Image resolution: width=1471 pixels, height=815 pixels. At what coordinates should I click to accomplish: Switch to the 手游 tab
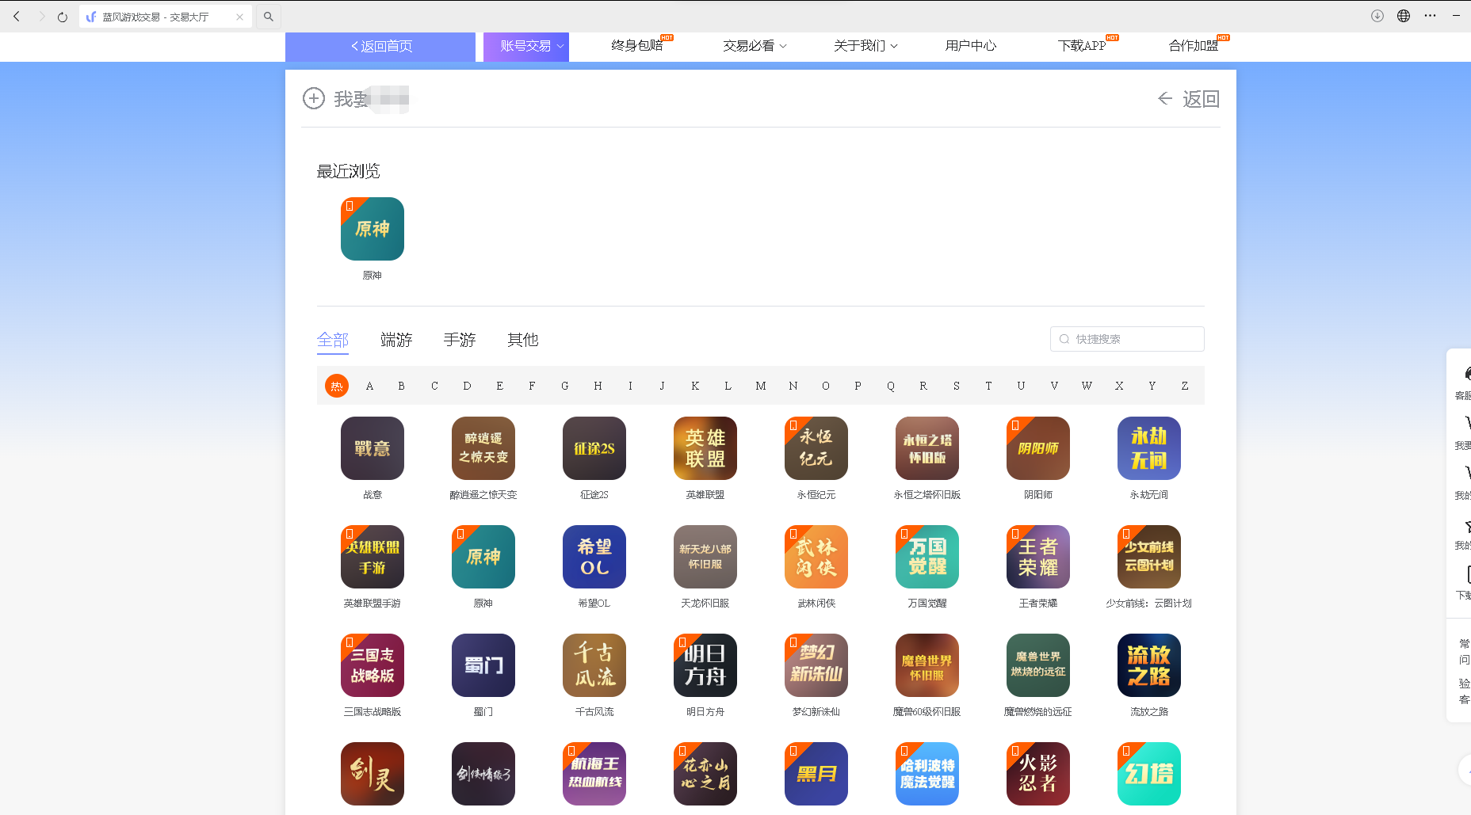(460, 340)
